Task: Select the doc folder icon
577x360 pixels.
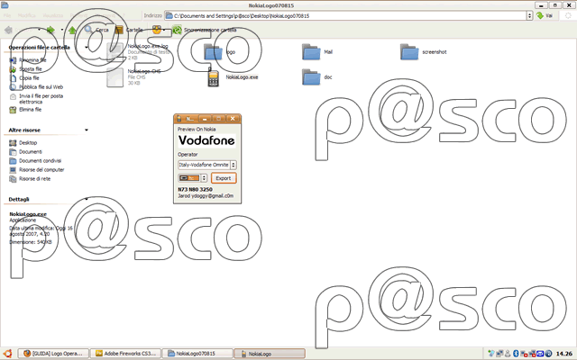Action: 311,77
